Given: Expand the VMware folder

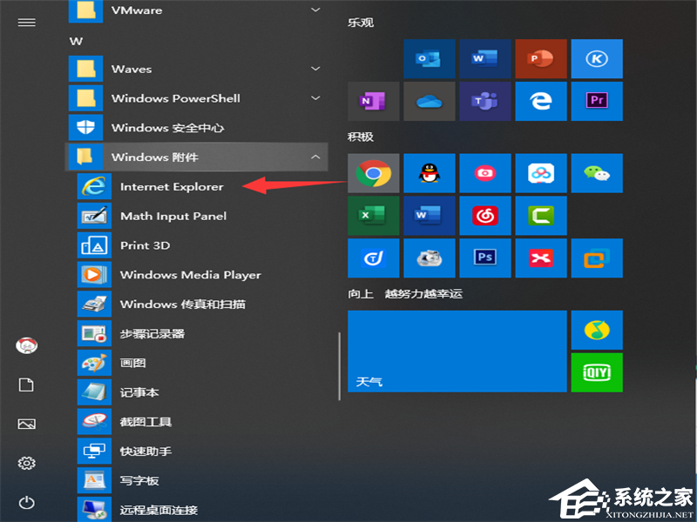Looking at the screenshot, I should point(315,10).
